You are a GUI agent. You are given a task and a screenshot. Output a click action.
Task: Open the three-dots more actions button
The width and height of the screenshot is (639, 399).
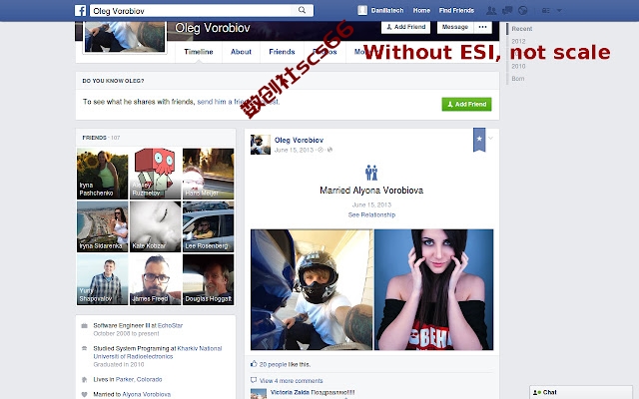(483, 27)
